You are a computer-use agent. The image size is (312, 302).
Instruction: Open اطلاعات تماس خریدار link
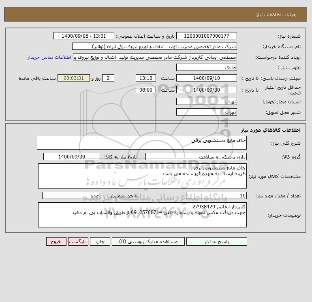pyautogui.click(x=49, y=57)
